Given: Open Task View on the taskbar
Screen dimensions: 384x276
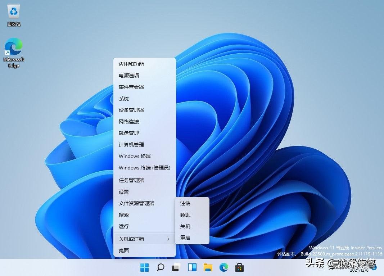Looking at the screenshot, I should [176, 267].
